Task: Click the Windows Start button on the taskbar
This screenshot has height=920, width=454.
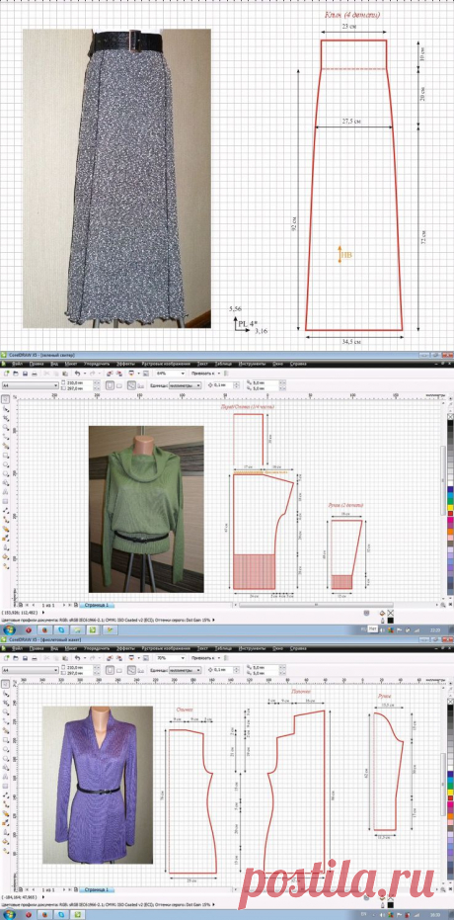Action: click(x=9, y=628)
